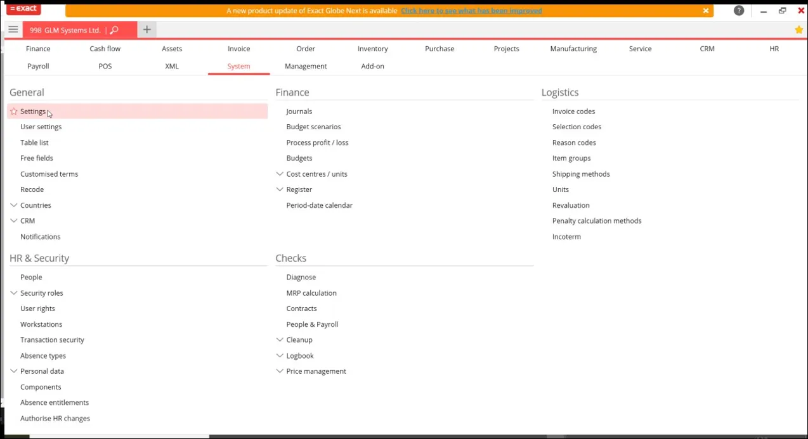The image size is (808, 439).
Task: Click the search magnifier in the company tab
Action: click(114, 29)
